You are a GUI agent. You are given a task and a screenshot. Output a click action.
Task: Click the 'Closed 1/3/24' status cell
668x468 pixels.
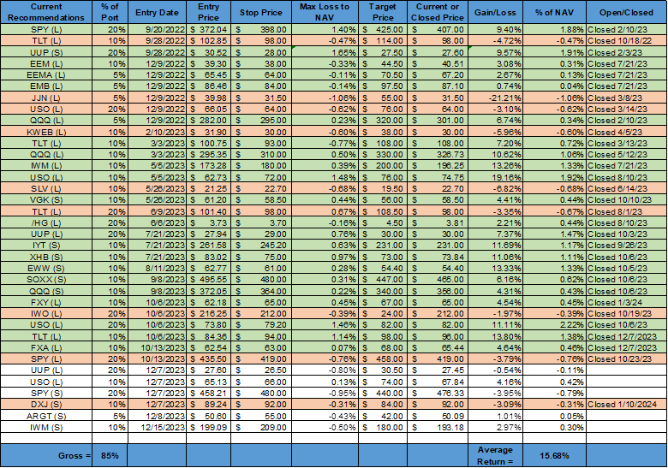coord(626,303)
